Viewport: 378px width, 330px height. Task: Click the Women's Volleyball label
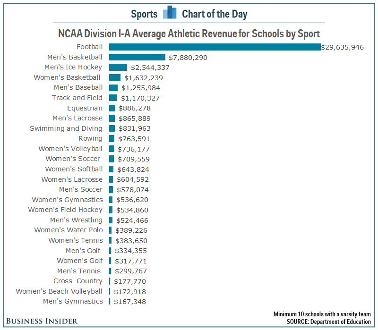click(70, 149)
